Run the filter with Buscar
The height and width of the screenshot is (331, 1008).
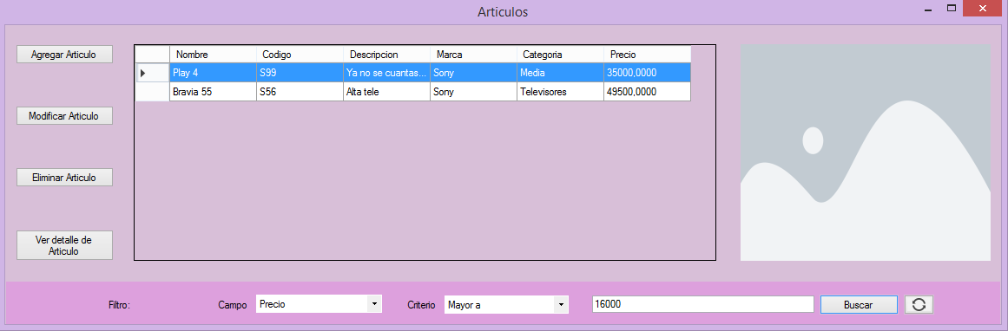(x=859, y=305)
